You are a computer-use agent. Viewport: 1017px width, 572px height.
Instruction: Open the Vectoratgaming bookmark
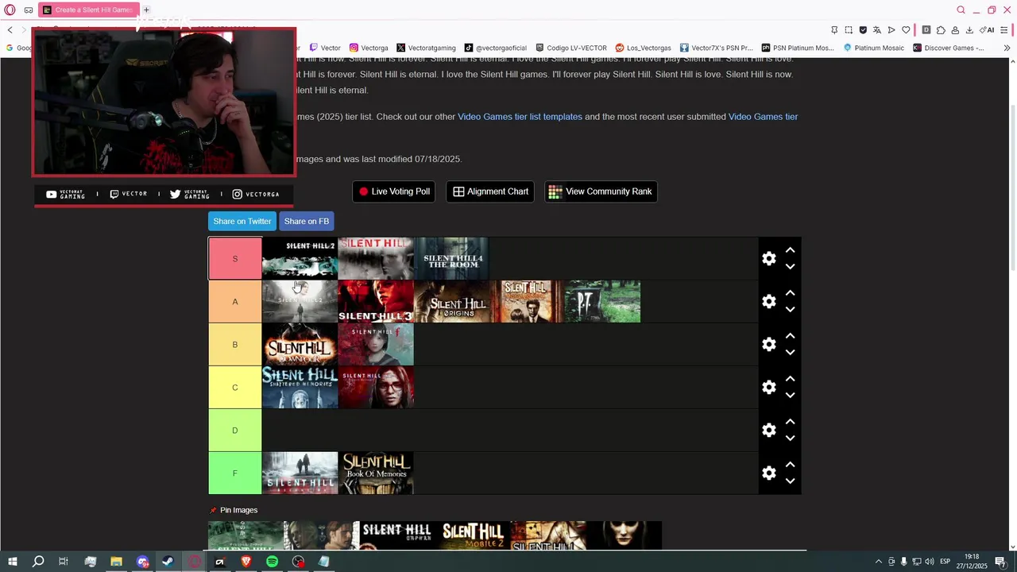(426, 48)
